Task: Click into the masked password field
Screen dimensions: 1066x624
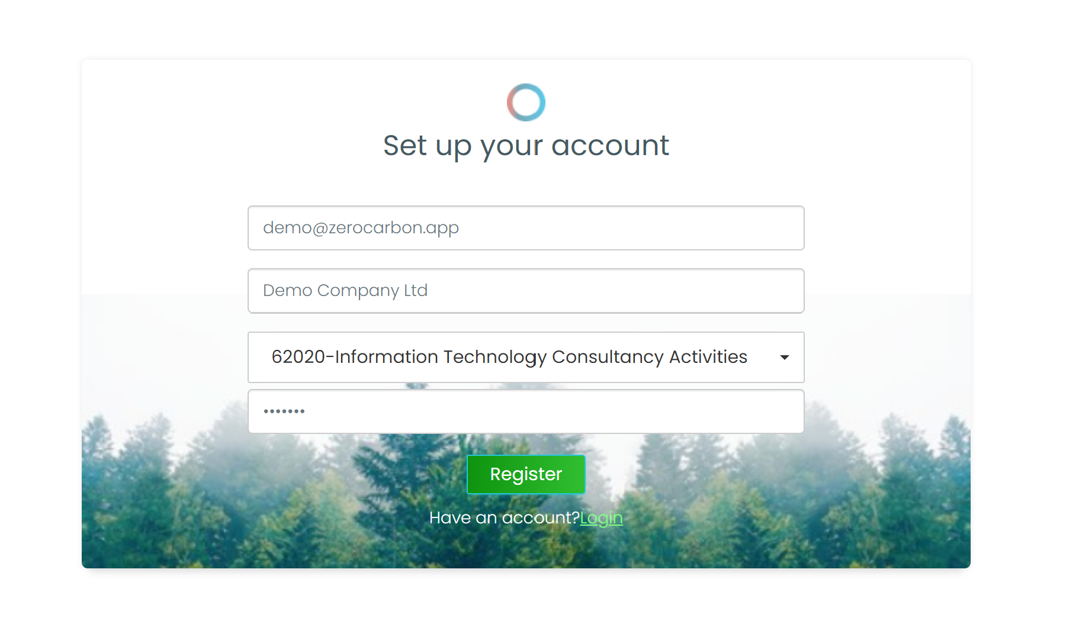Action: coord(526,411)
